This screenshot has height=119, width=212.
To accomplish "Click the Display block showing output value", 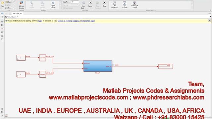I will point(166,66).
